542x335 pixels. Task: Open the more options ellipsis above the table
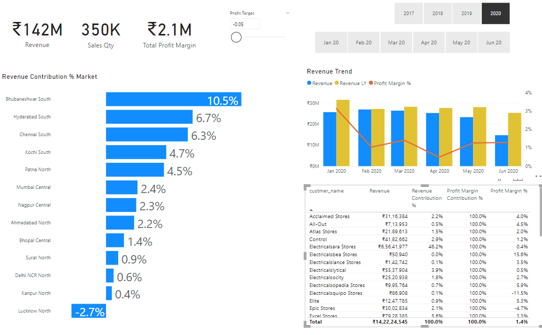click(x=538, y=176)
